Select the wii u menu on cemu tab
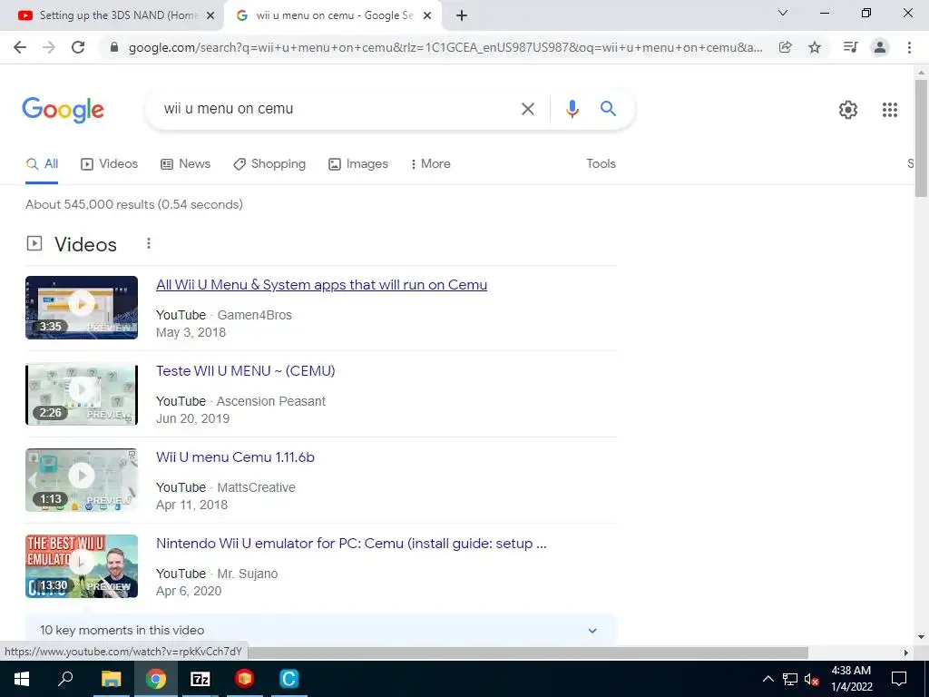 332,16
